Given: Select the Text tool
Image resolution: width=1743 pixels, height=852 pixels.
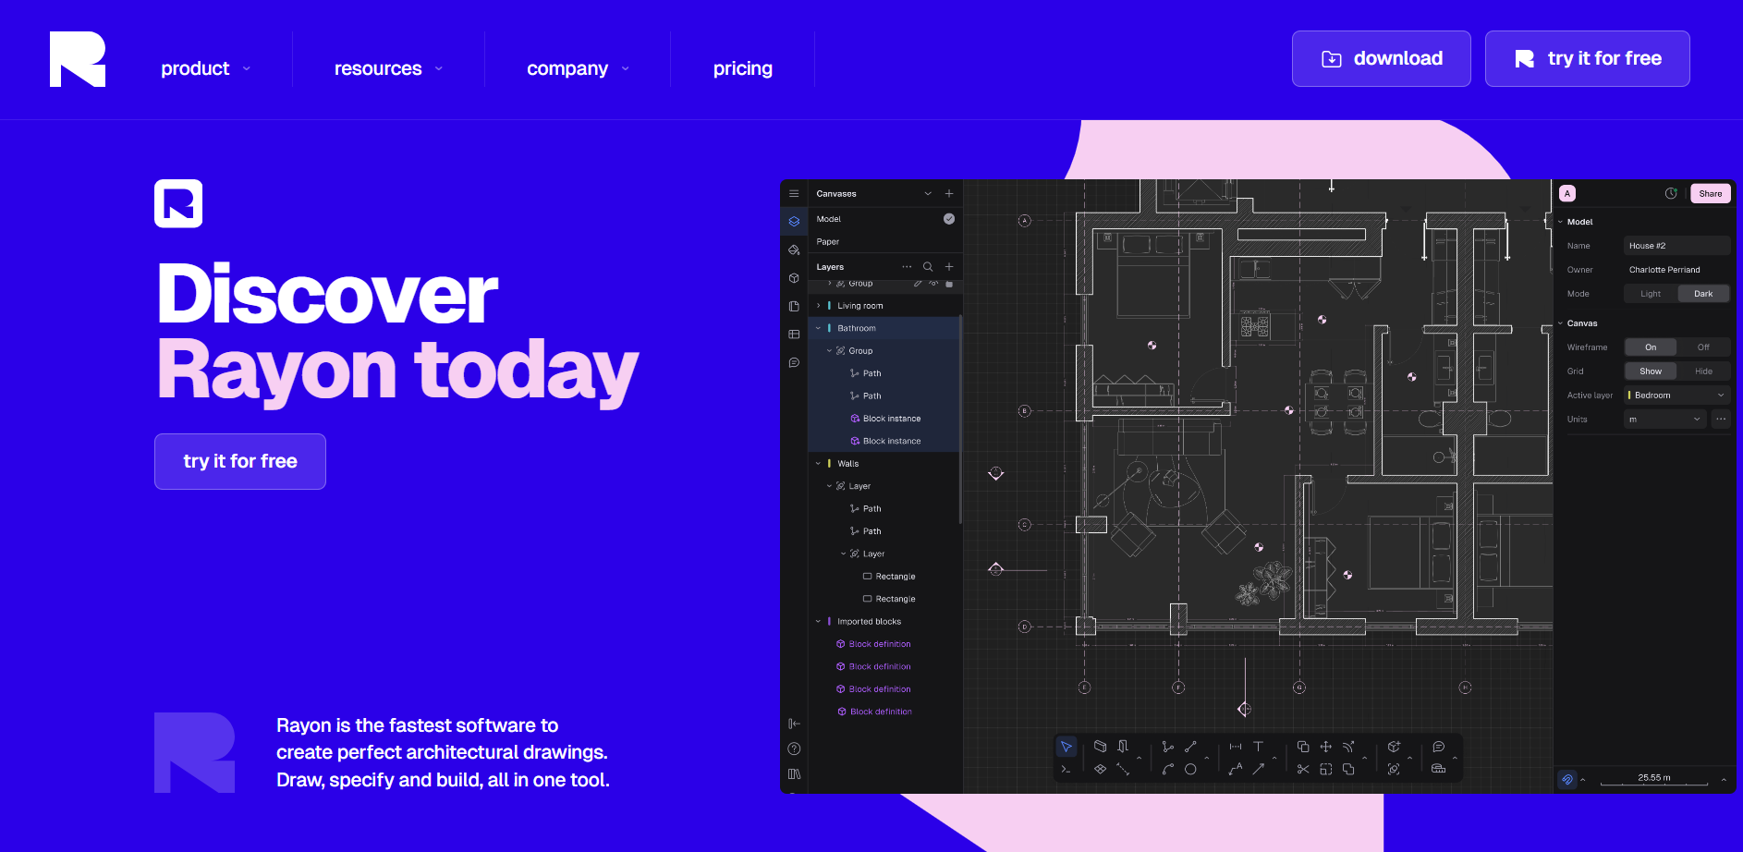Looking at the screenshot, I should pos(1258,747).
